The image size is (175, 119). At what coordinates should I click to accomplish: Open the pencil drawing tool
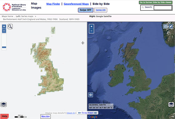(x=171, y=26)
